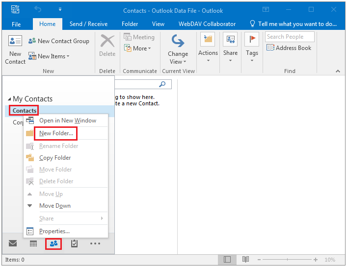Click the Send/Receive All Folders quick icon
Screen dimensions: 347x267
[x=15, y=9]
